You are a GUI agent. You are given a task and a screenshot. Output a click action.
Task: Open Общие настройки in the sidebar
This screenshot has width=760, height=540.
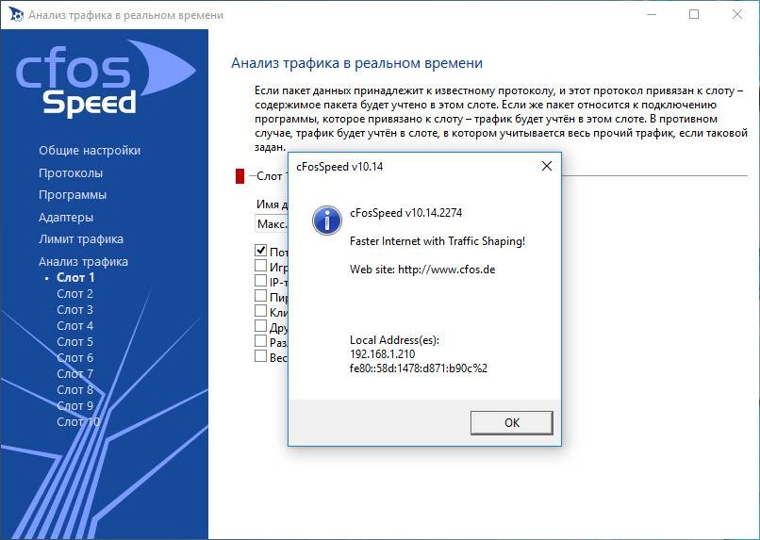click(x=90, y=151)
